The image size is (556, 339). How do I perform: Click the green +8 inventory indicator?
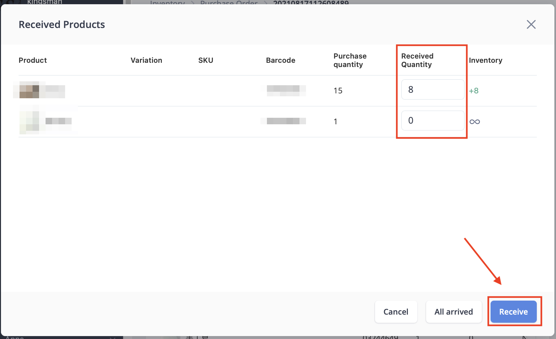point(474,91)
